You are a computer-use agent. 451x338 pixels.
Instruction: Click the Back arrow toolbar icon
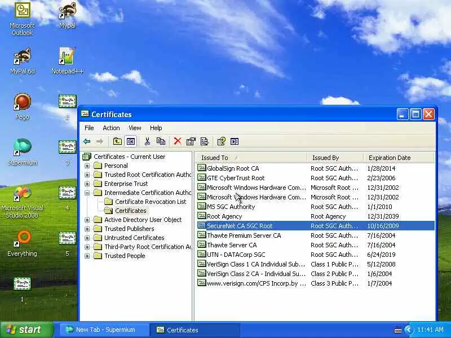click(87, 141)
